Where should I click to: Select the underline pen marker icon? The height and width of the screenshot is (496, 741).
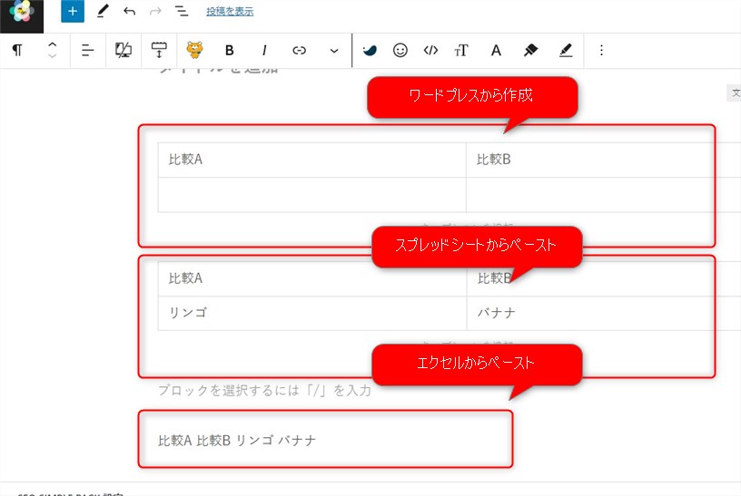click(x=566, y=50)
